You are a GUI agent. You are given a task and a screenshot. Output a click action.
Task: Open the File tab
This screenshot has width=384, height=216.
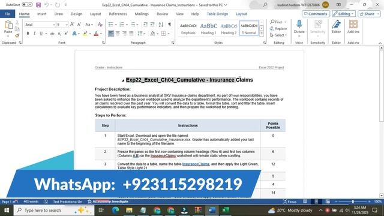pos(7,14)
